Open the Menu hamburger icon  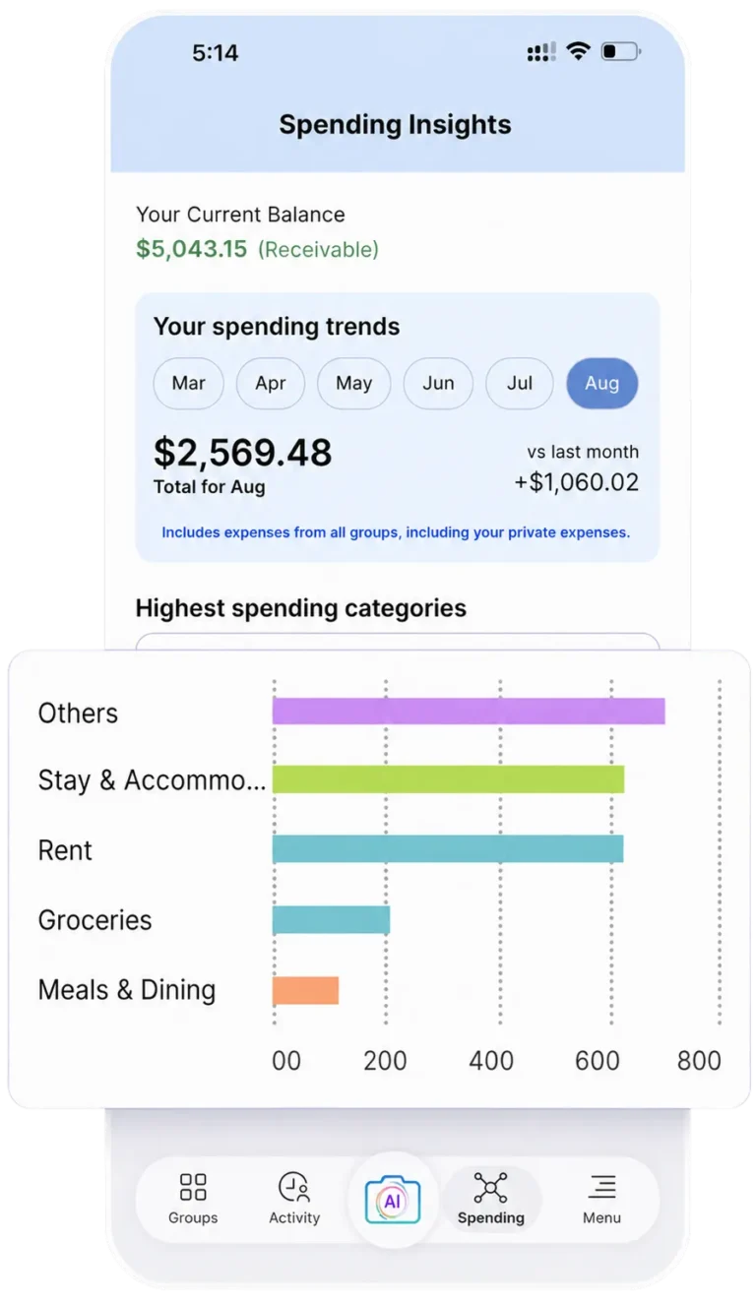(601, 1187)
